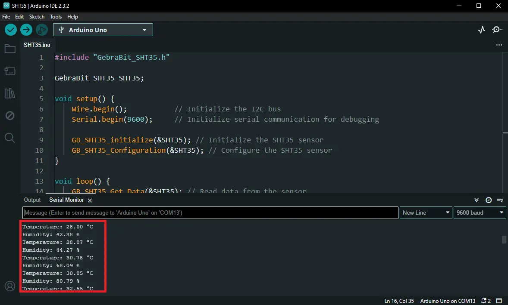Viewport: 508px width, 305px height.
Task: Open the Search sidebar magnifier icon
Action: coord(10,138)
